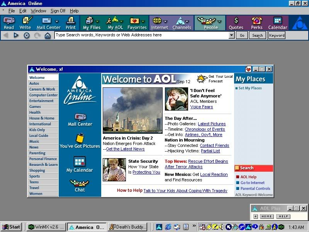Screen dimensions: 309x232
Task: Click the Go button
Action: click(x=242, y=35)
